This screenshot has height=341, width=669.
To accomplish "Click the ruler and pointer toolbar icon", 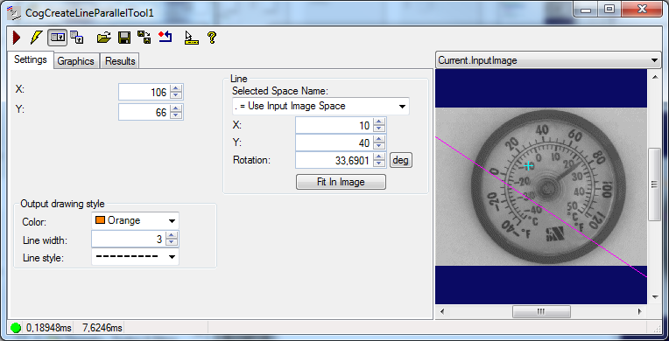I will click(192, 38).
